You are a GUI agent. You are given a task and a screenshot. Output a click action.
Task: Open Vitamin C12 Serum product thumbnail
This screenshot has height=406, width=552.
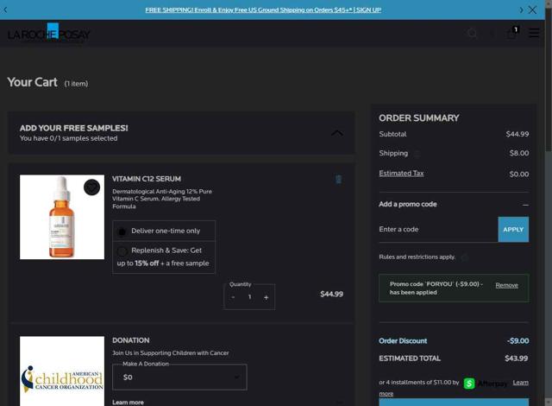(x=62, y=217)
